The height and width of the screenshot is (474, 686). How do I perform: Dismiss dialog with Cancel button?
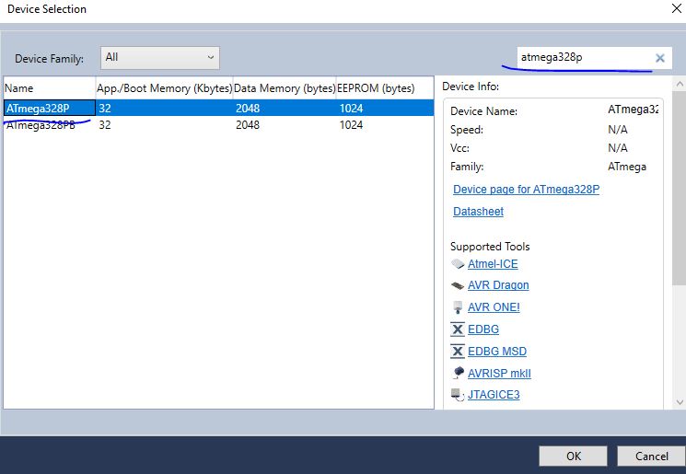click(x=651, y=457)
